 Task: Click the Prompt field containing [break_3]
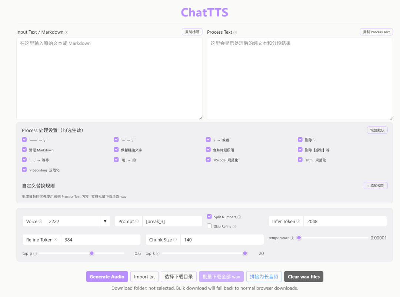(x=172, y=221)
